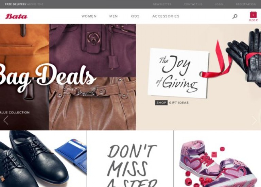
Task: Open the Contact Us link
Action: [x=193, y=4]
